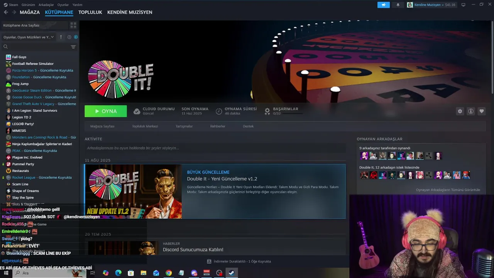Image resolution: width=494 pixels, height=278 pixels.
Task: Click the sort-ascending arrow in library sidebar
Action: tap(61, 37)
